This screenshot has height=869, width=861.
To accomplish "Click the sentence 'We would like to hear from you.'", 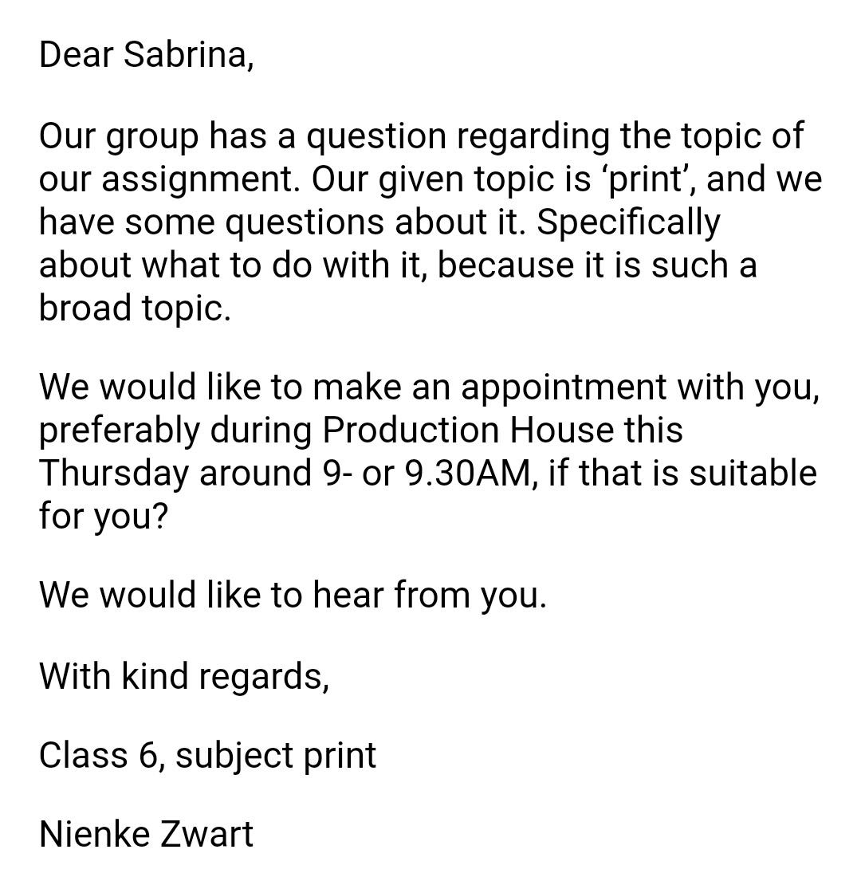I will [293, 596].
